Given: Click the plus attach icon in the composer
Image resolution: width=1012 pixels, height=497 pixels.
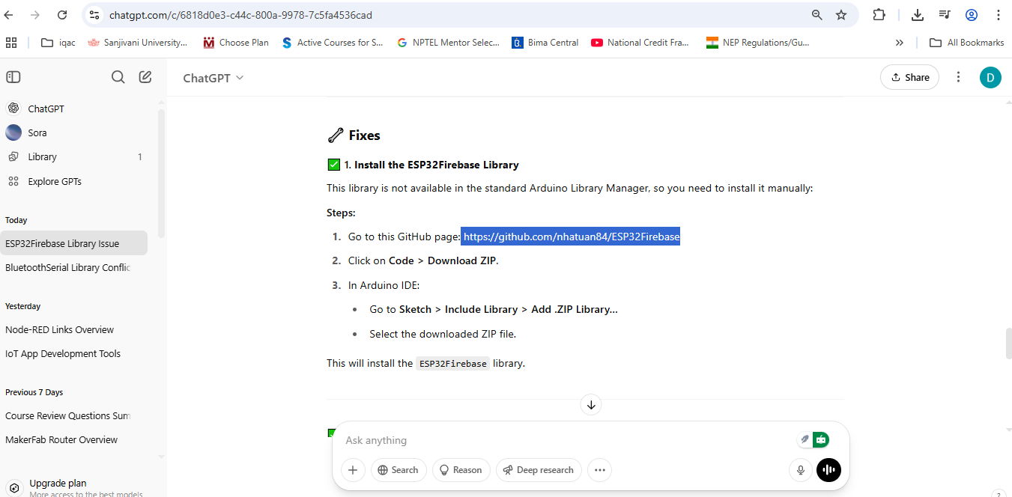Looking at the screenshot, I should tap(353, 470).
